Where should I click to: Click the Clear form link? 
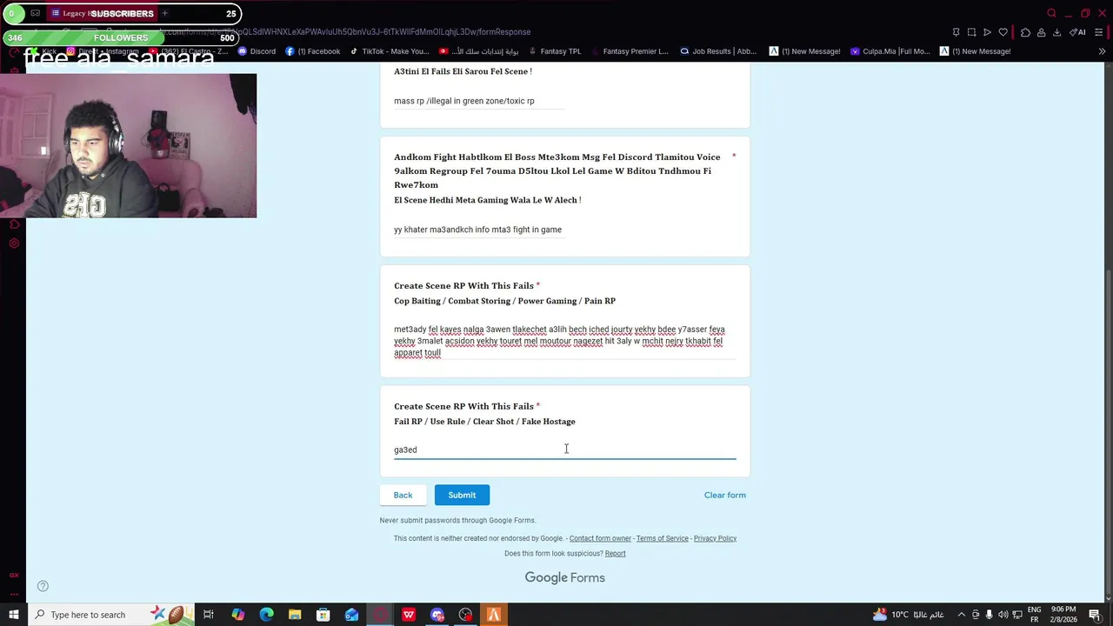(x=724, y=495)
